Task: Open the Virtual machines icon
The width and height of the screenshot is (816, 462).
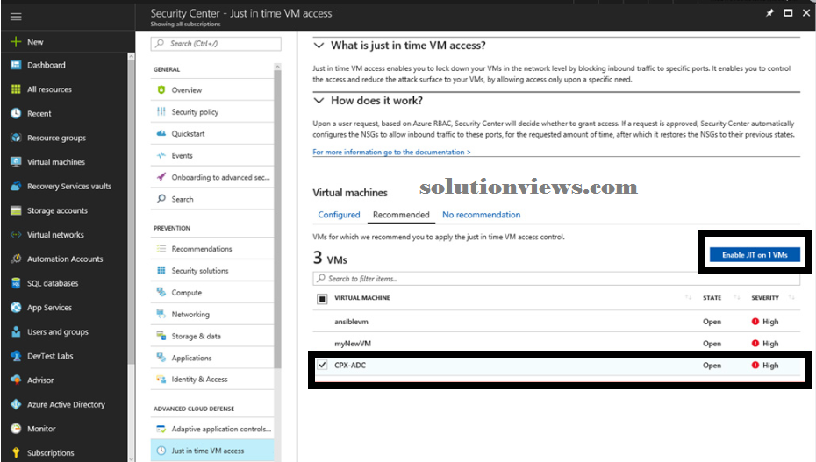Action: click(16, 161)
